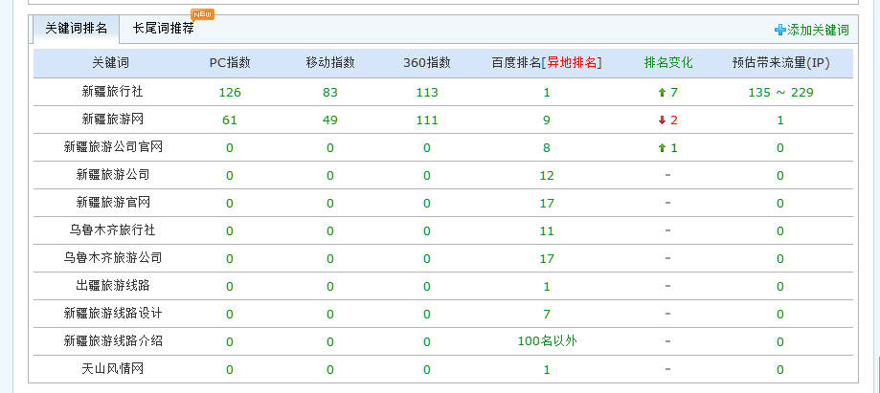Click red down arrow in 新疆旅游网 row
Image resolution: width=880 pixels, height=393 pixels.
point(662,120)
